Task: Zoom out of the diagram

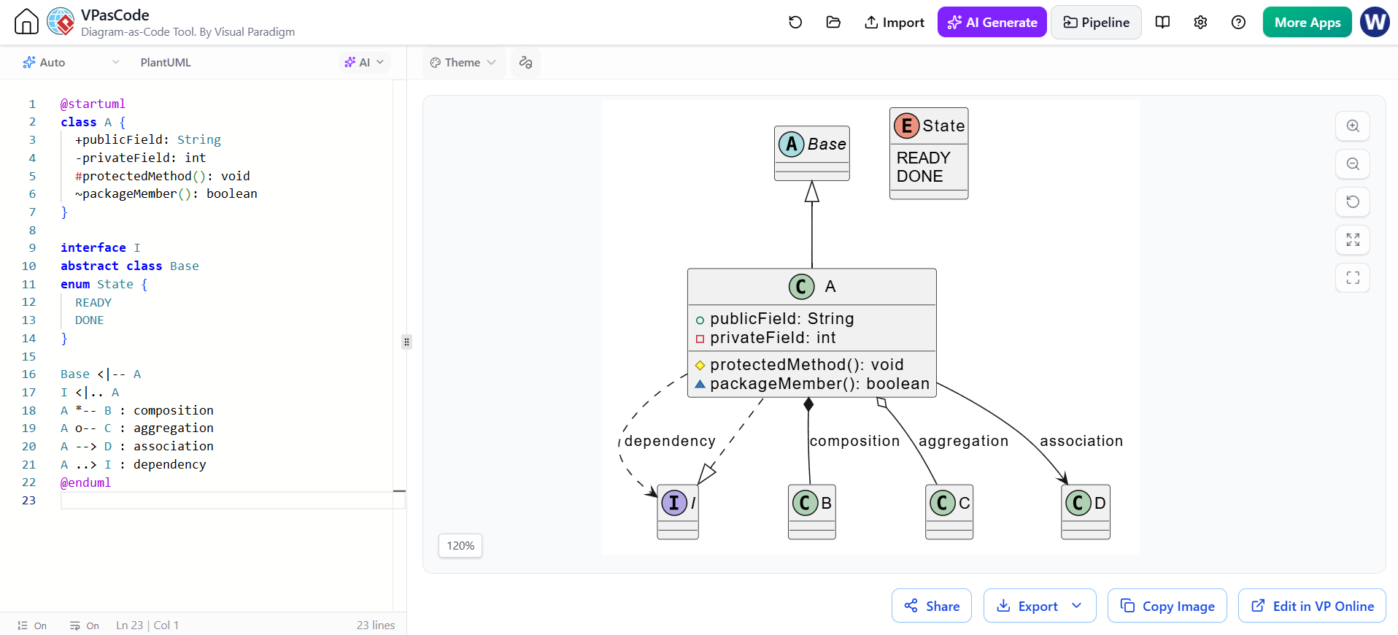Action: tap(1353, 163)
